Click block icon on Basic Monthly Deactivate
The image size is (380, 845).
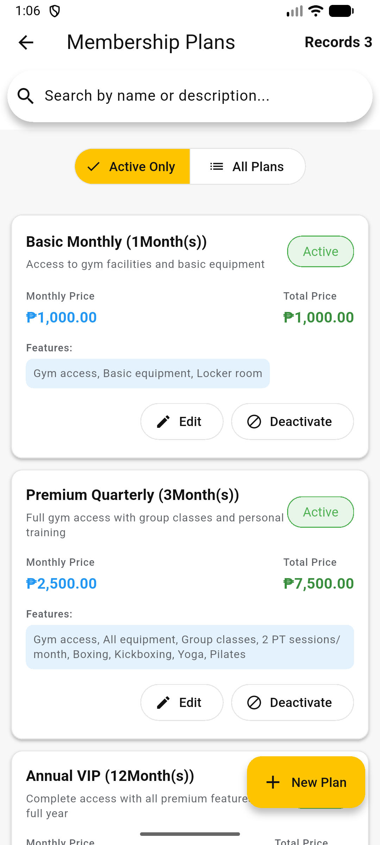click(254, 421)
